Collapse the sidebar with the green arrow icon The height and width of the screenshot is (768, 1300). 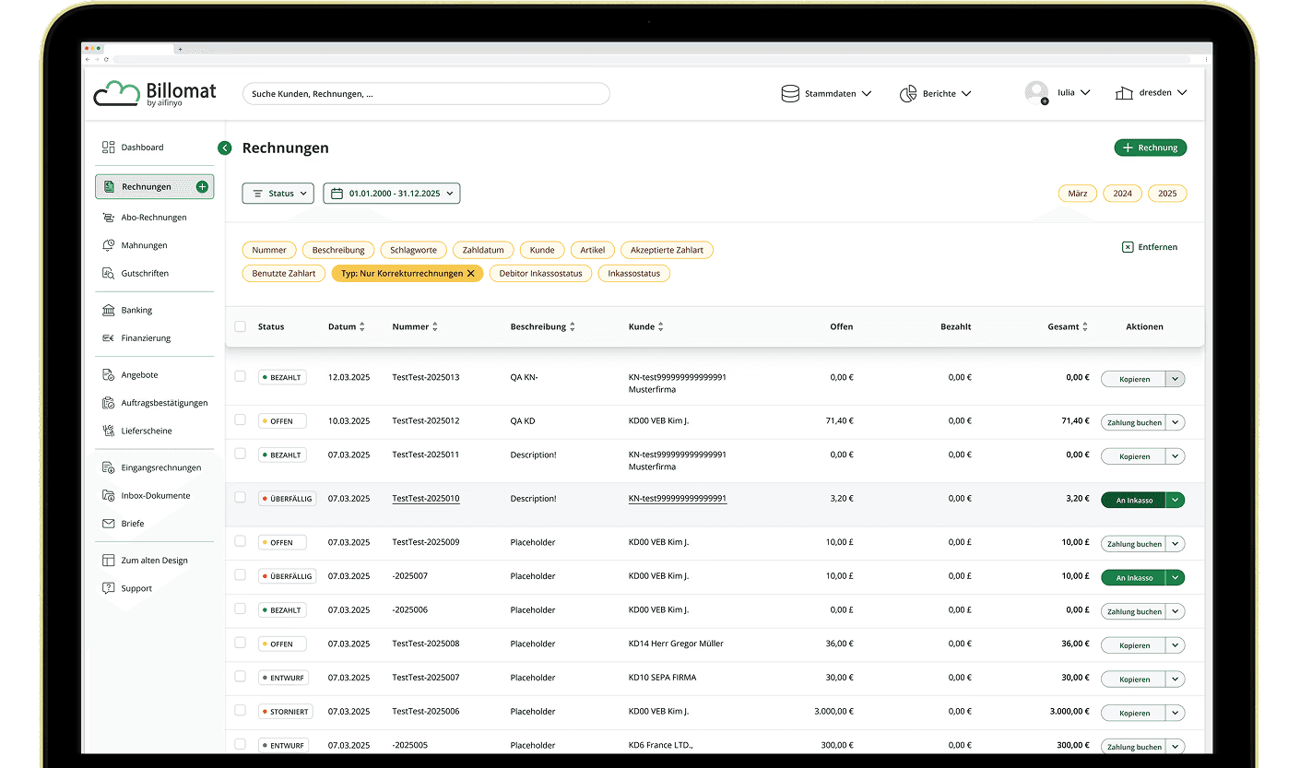pos(224,148)
